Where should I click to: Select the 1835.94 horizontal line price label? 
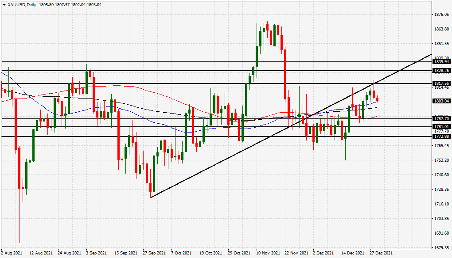coord(442,62)
